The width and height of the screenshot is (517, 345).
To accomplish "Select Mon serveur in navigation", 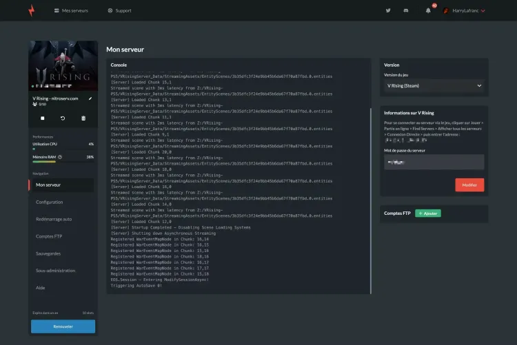I will click(61, 185).
